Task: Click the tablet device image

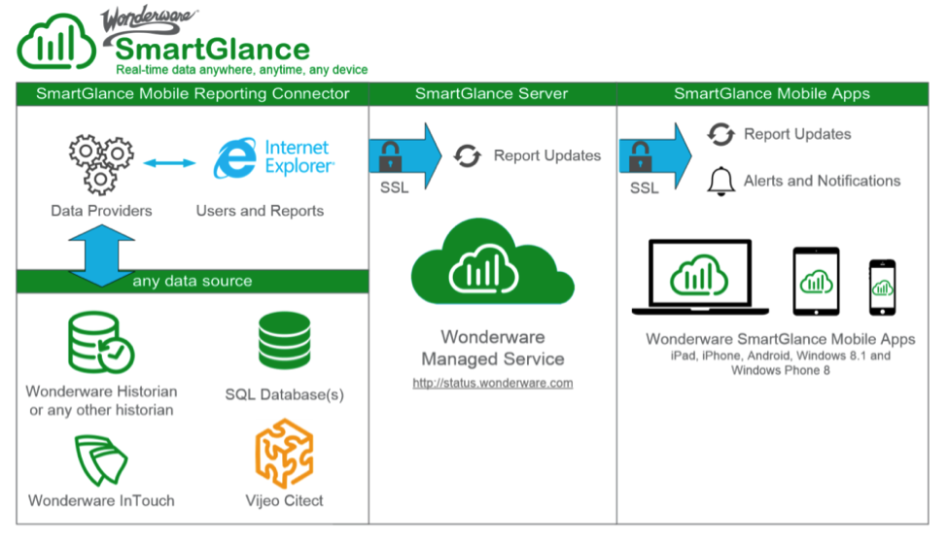Action: pos(816,282)
